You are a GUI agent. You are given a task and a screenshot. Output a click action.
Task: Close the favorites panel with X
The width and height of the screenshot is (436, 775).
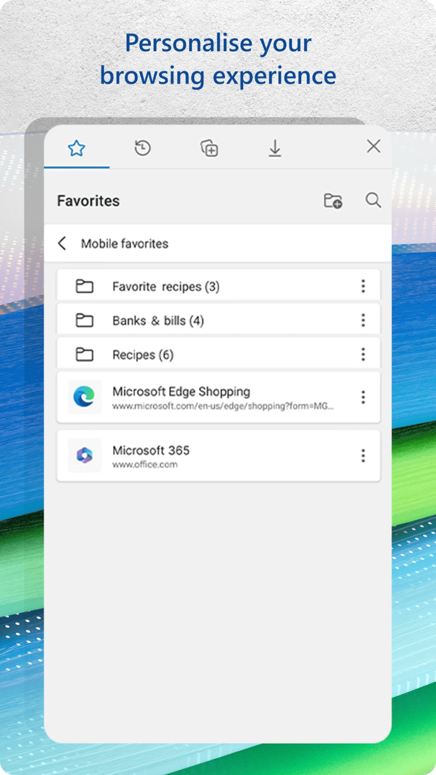pos(374,147)
